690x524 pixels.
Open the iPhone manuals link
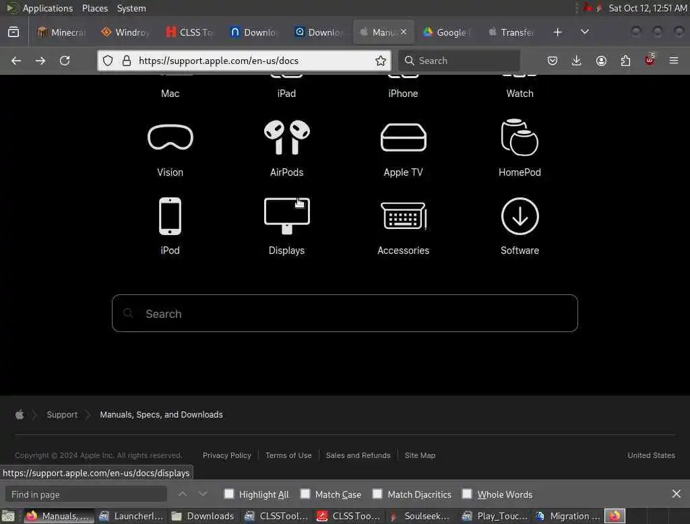(403, 93)
